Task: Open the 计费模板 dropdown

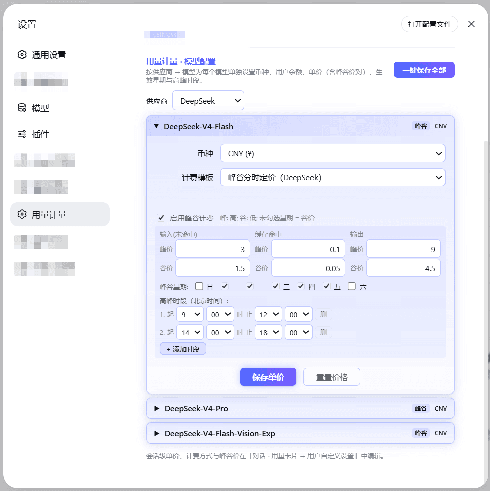Action: coord(333,177)
